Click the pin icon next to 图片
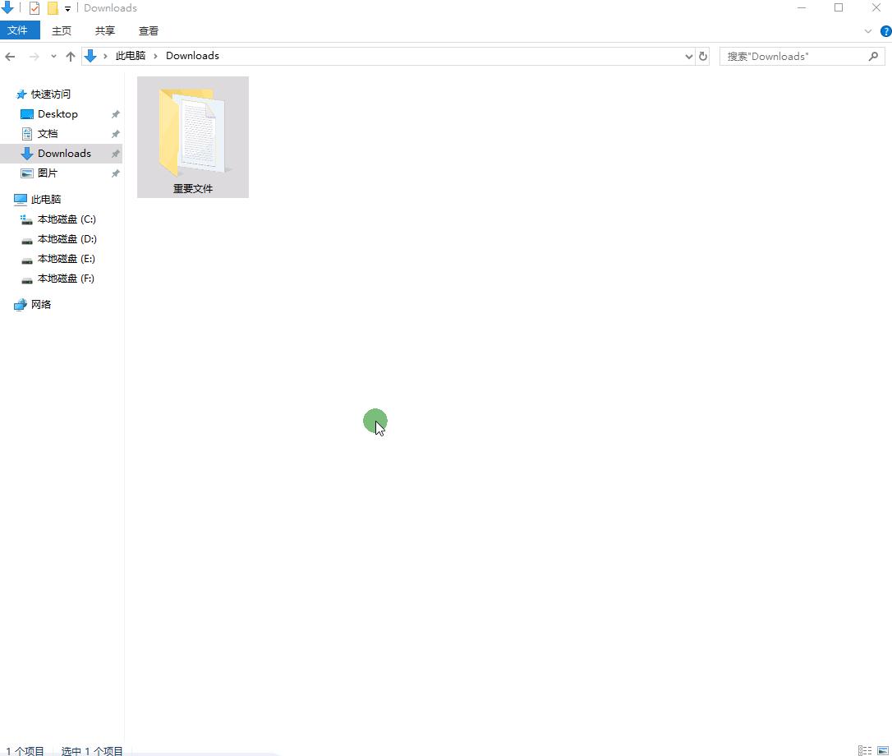This screenshot has width=892, height=756. [116, 173]
